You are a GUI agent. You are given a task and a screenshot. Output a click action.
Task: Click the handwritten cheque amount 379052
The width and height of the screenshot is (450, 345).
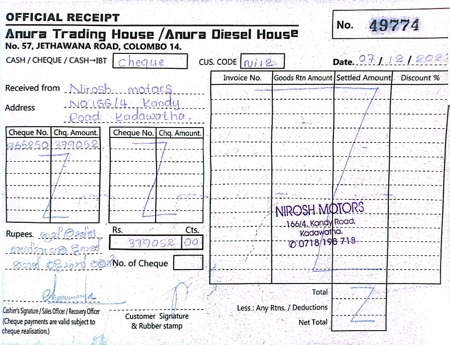(76, 145)
